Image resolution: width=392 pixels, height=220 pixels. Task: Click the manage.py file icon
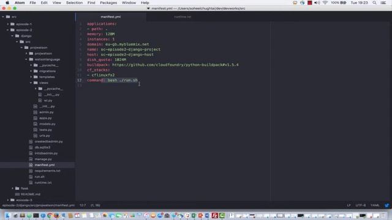(31, 159)
